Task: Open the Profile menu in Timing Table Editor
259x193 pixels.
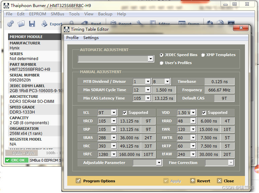Action: click(x=72, y=38)
